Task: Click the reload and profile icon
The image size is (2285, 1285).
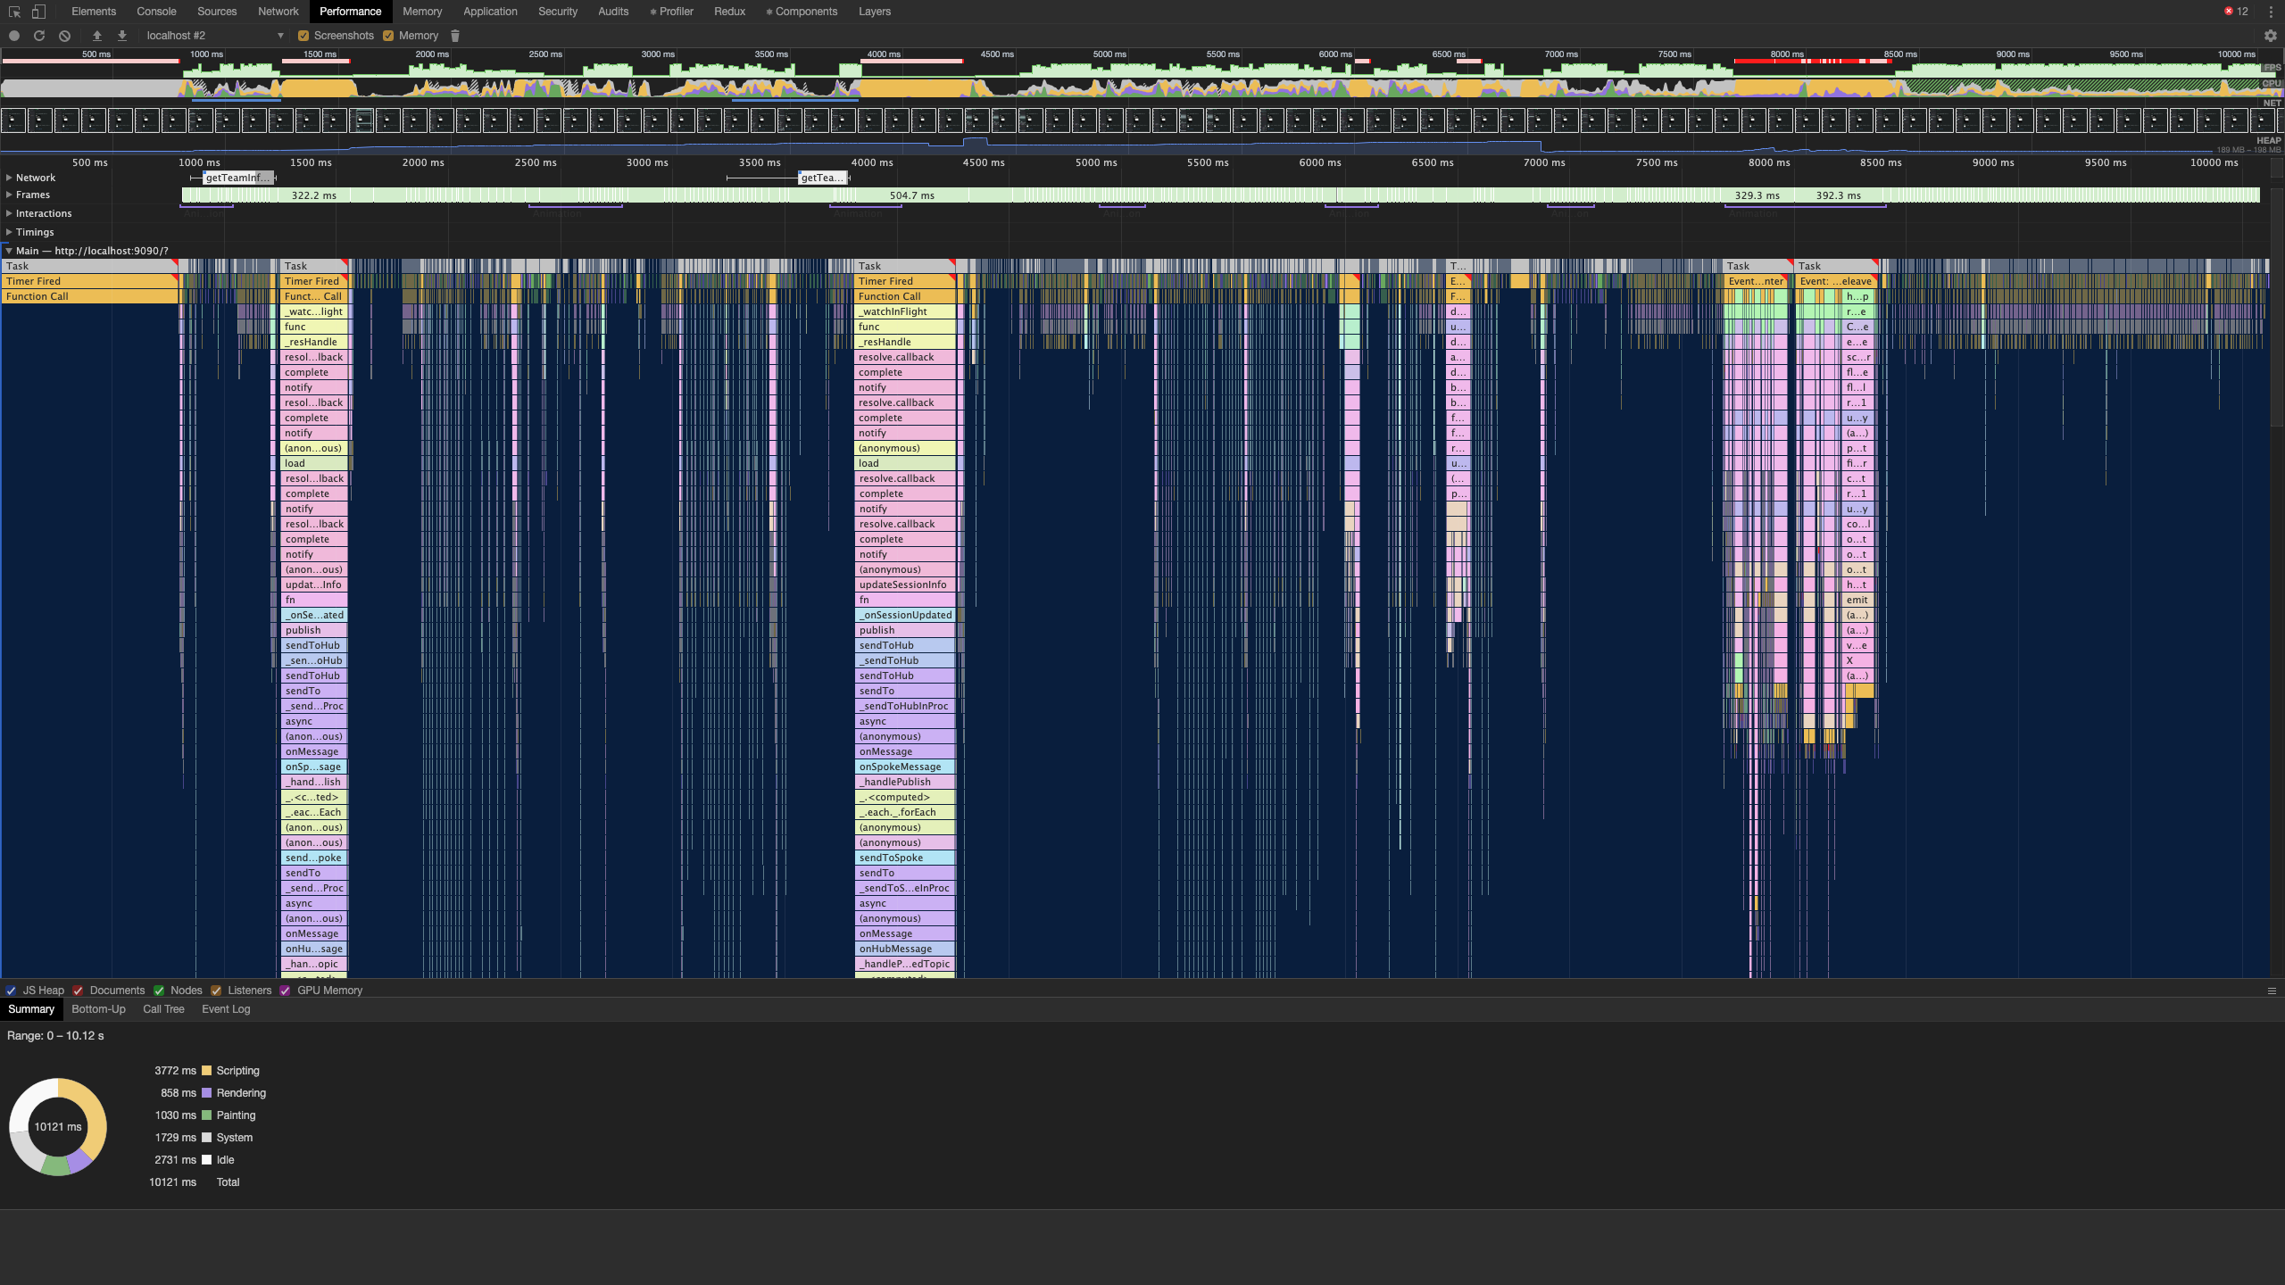Action: click(x=39, y=36)
